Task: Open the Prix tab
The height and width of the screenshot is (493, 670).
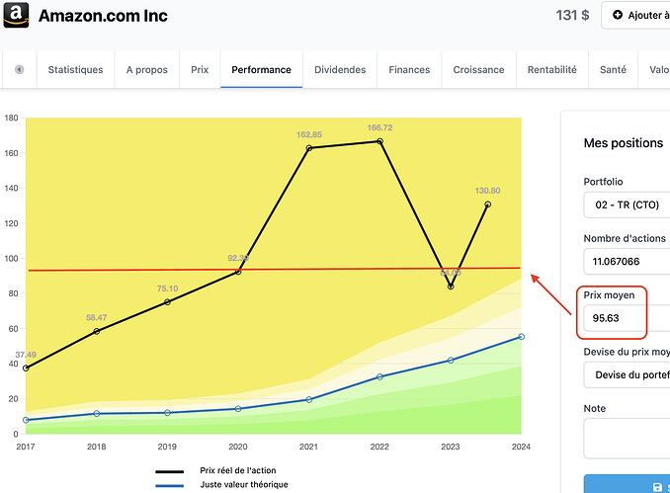Action: tap(200, 69)
